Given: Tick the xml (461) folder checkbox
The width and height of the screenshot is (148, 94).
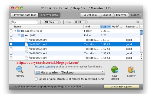Looking at the screenshot, I should tap(11, 35).
